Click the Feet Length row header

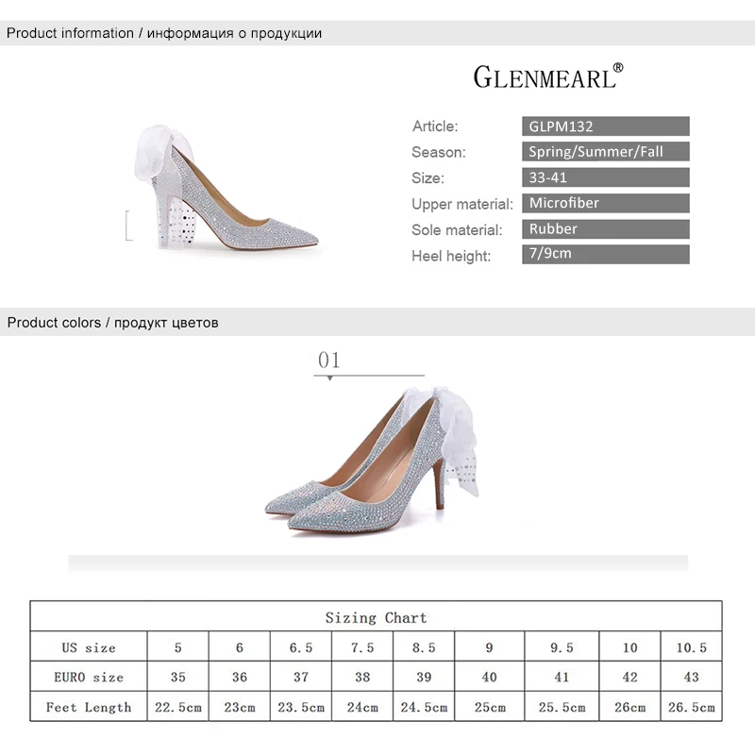coord(89,707)
